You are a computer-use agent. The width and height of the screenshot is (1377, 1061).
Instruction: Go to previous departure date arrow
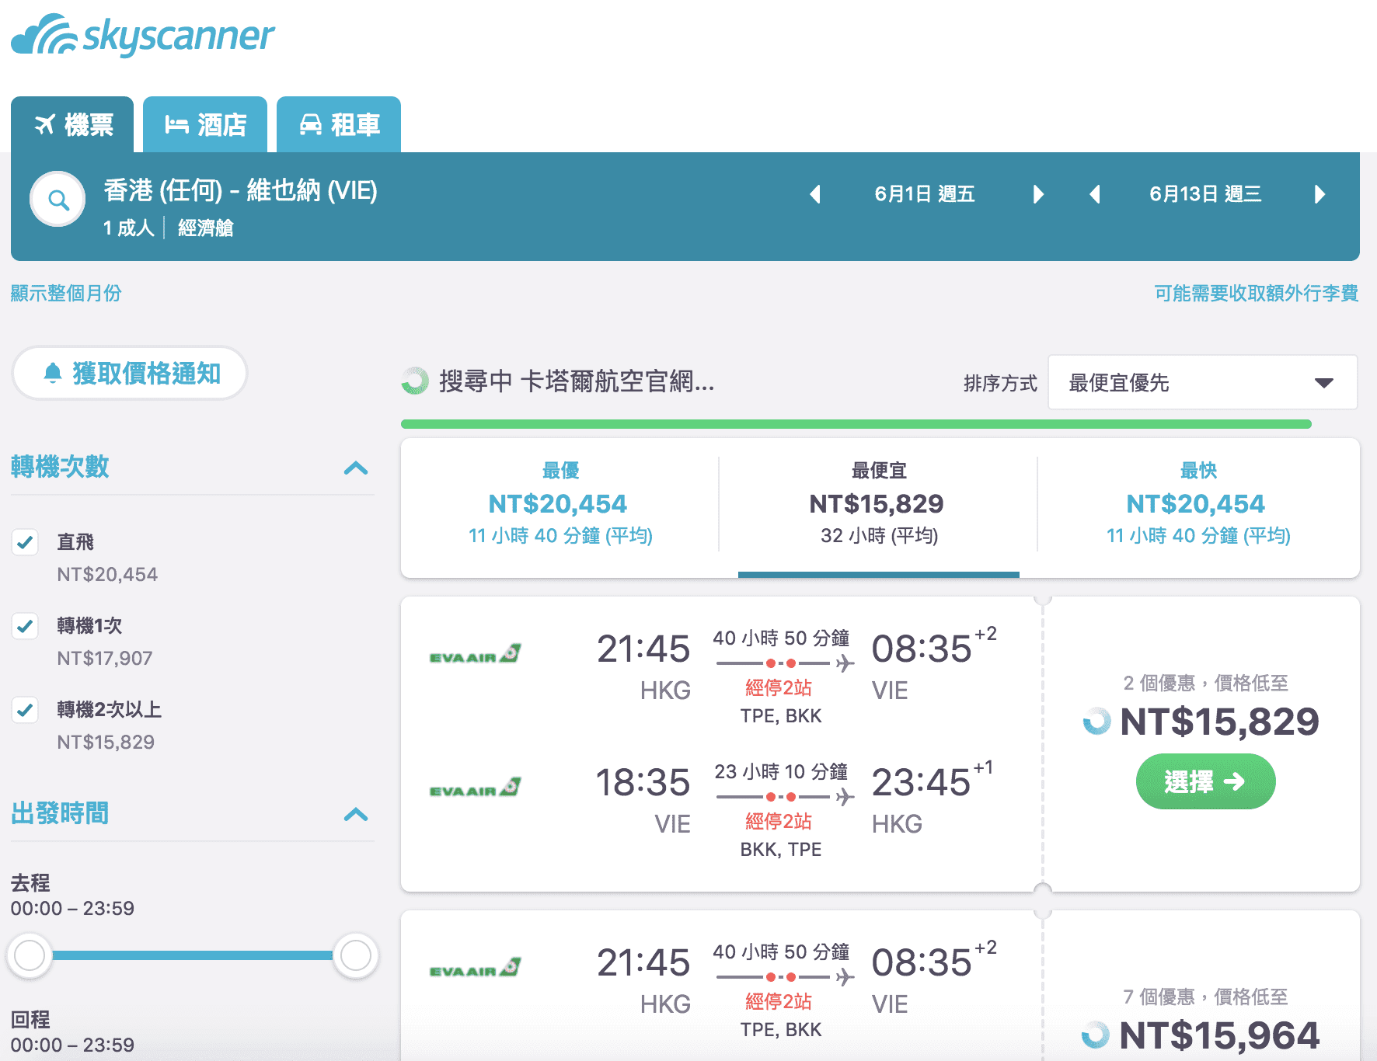point(815,194)
